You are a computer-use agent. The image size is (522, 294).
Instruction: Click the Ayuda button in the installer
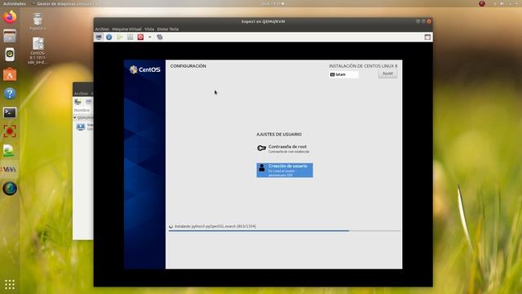[x=387, y=73]
